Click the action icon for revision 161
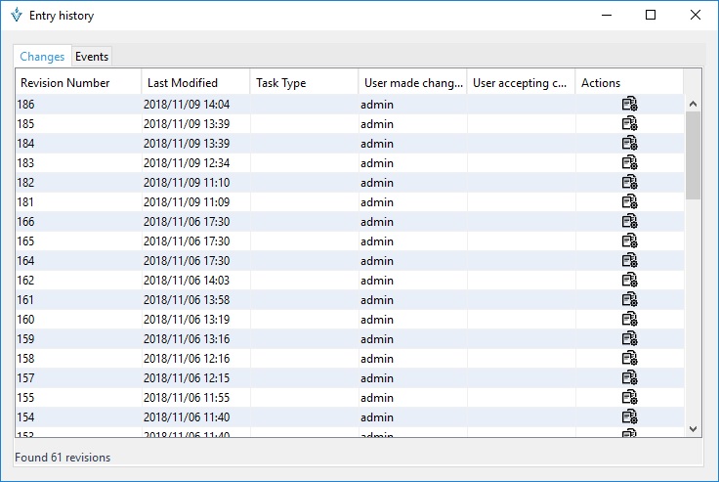The width and height of the screenshot is (719, 482). coord(629,299)
